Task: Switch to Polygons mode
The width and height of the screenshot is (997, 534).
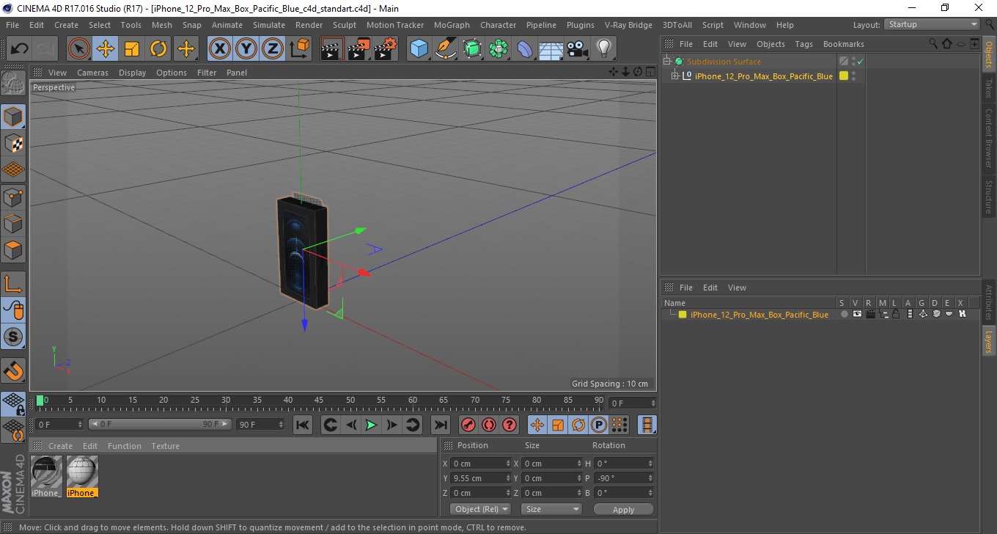Action: click(x=13, y=249)
